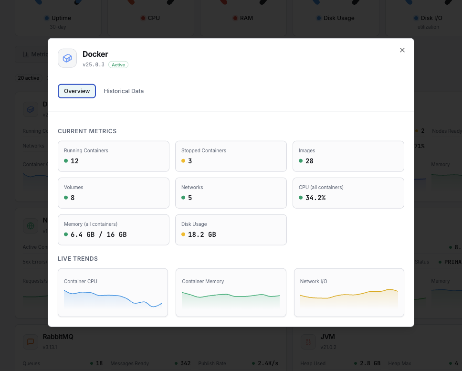Expand the Container CPU trend chart
The width and height of the screenshot is (462, 371).
(113, 293)
